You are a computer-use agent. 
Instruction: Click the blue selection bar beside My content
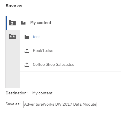(x=6, y=23)
